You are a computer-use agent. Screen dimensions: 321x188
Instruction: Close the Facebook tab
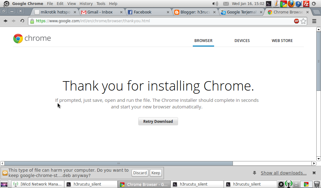click(x=168, y=12)
